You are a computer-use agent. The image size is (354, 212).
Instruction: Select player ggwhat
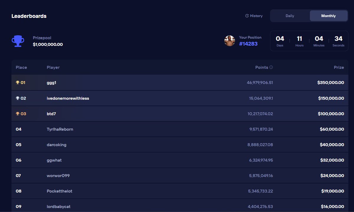click(54, 160)
